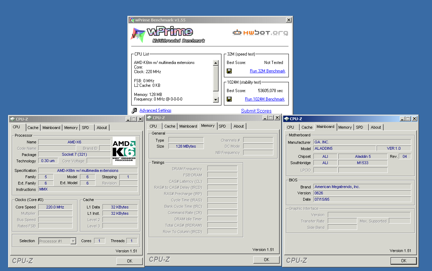Click the up arrow of CPU List scrollbar

(x=216, y=63)
